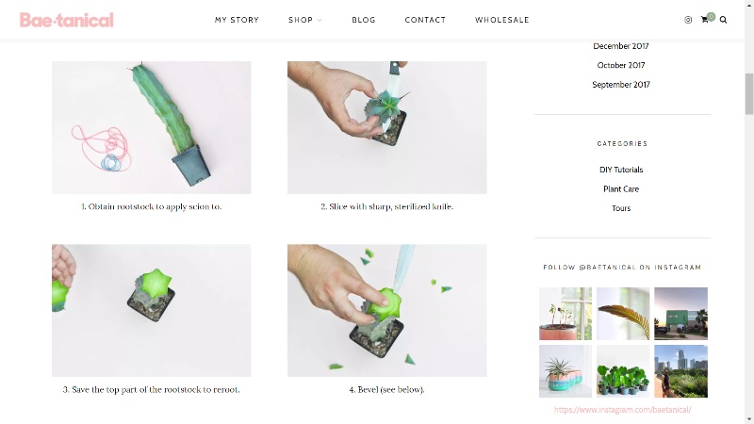This screenshot has height=424, width=754.
Task: Select Tours category link
Action: point(621,208)
